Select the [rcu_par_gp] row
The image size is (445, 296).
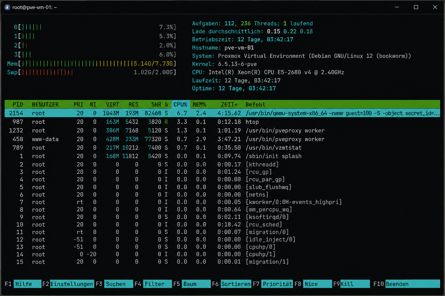(222, 179)
